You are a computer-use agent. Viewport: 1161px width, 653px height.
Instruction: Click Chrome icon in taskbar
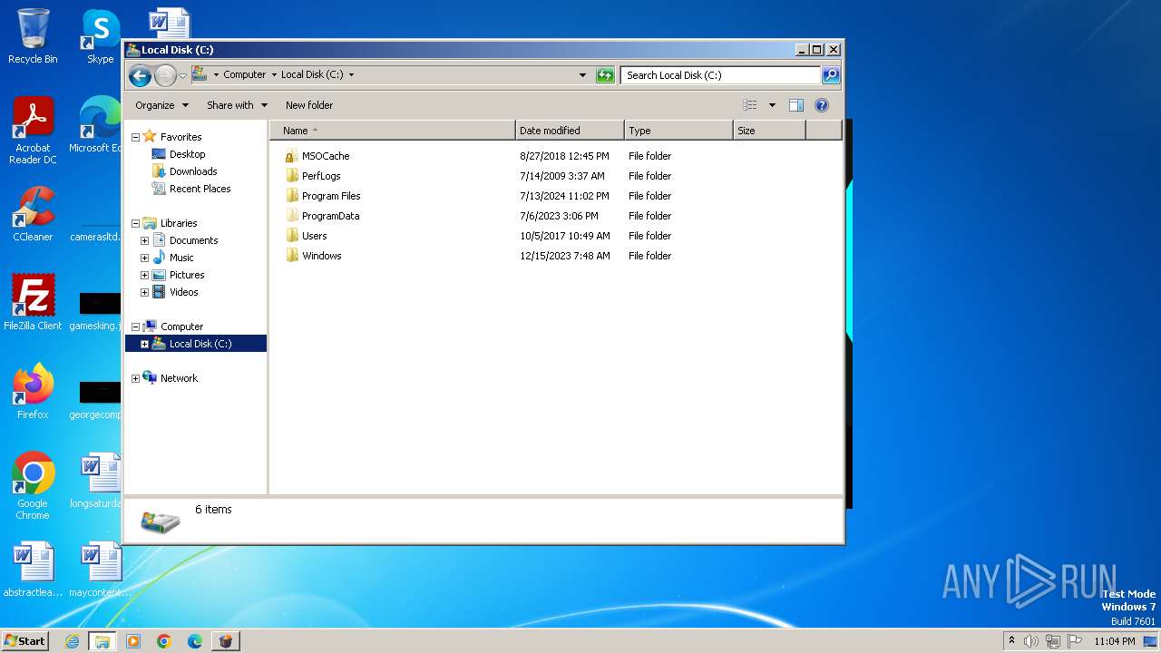tap(164, 641)
